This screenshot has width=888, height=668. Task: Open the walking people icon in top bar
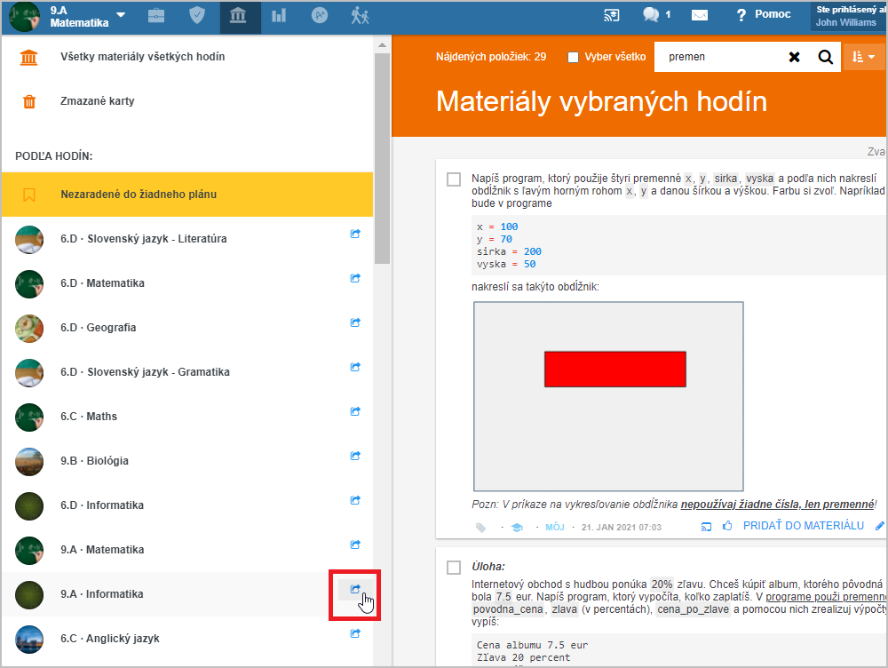click(x=360, y=15)
